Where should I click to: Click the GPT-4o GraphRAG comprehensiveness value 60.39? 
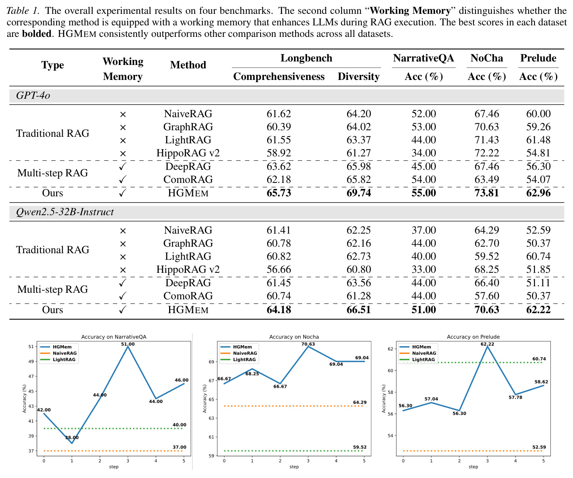(279, 127)
